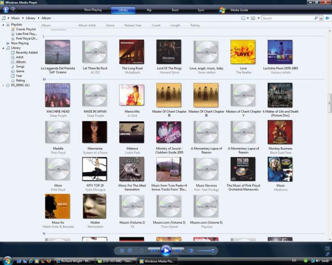Click the Play button
Screen dimensions: 332x265
coord(166,251)
